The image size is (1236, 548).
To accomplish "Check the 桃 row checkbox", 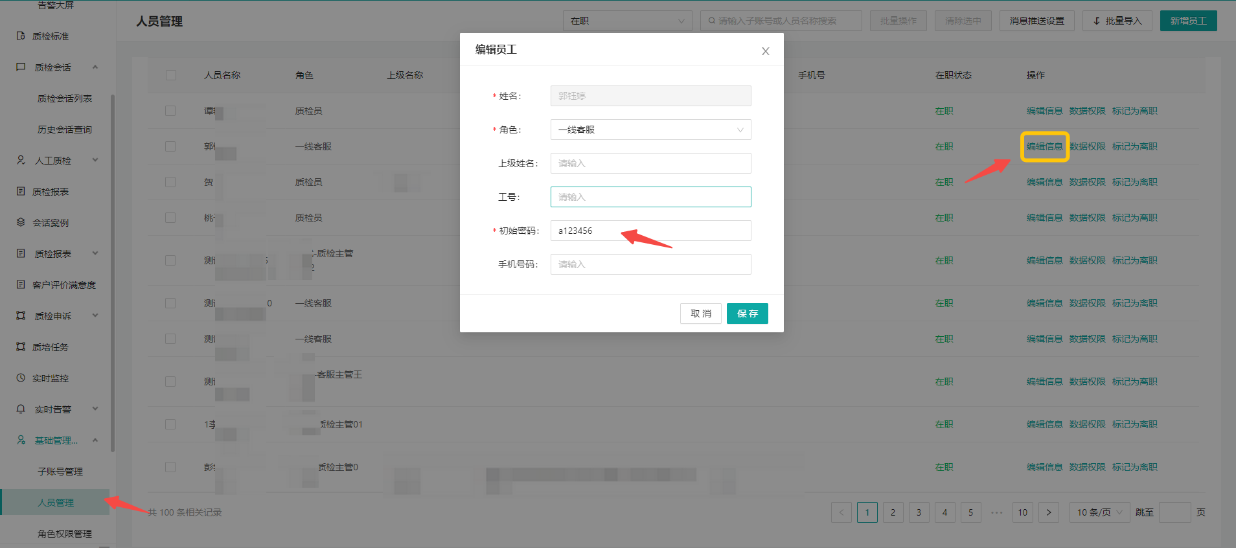I will point(170,218).
